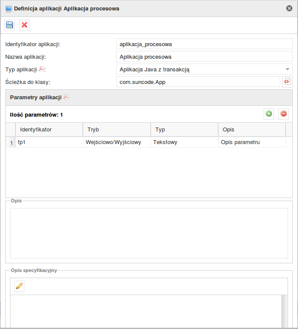
Task: Open the Aplikacja Java z transakcją combo box
Action: pyautogui.click(x=204, y=69)
